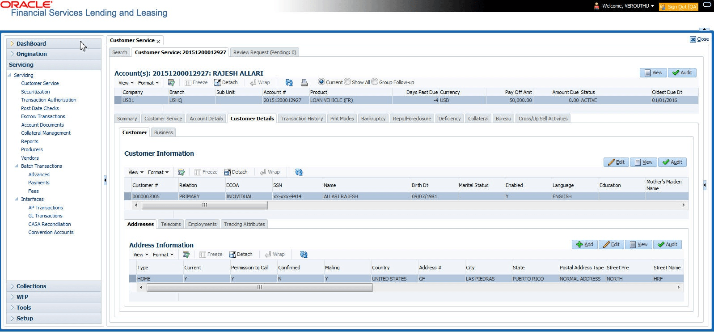Click the Add address button

pos(585,245)
